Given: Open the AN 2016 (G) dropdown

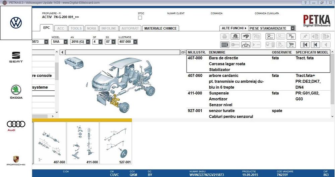Looking at the screenshot, I should click(x=88, y=42).
